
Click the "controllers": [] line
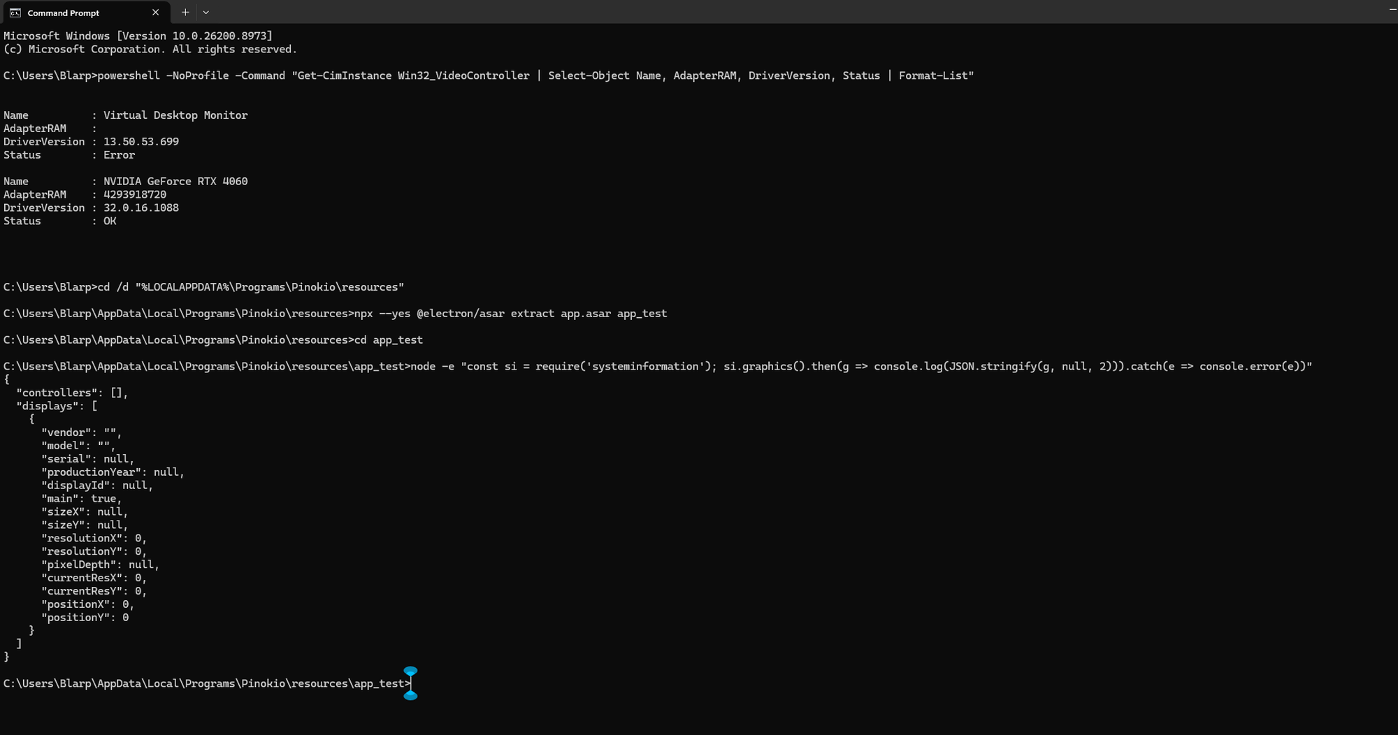[x=72, y=393]
